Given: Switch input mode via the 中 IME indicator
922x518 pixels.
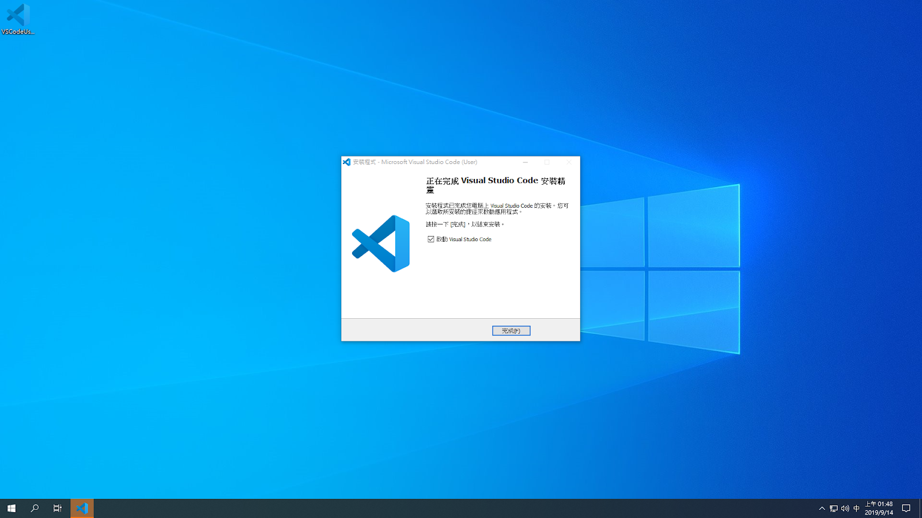Looking at the screenshot, I should point(856,508).
